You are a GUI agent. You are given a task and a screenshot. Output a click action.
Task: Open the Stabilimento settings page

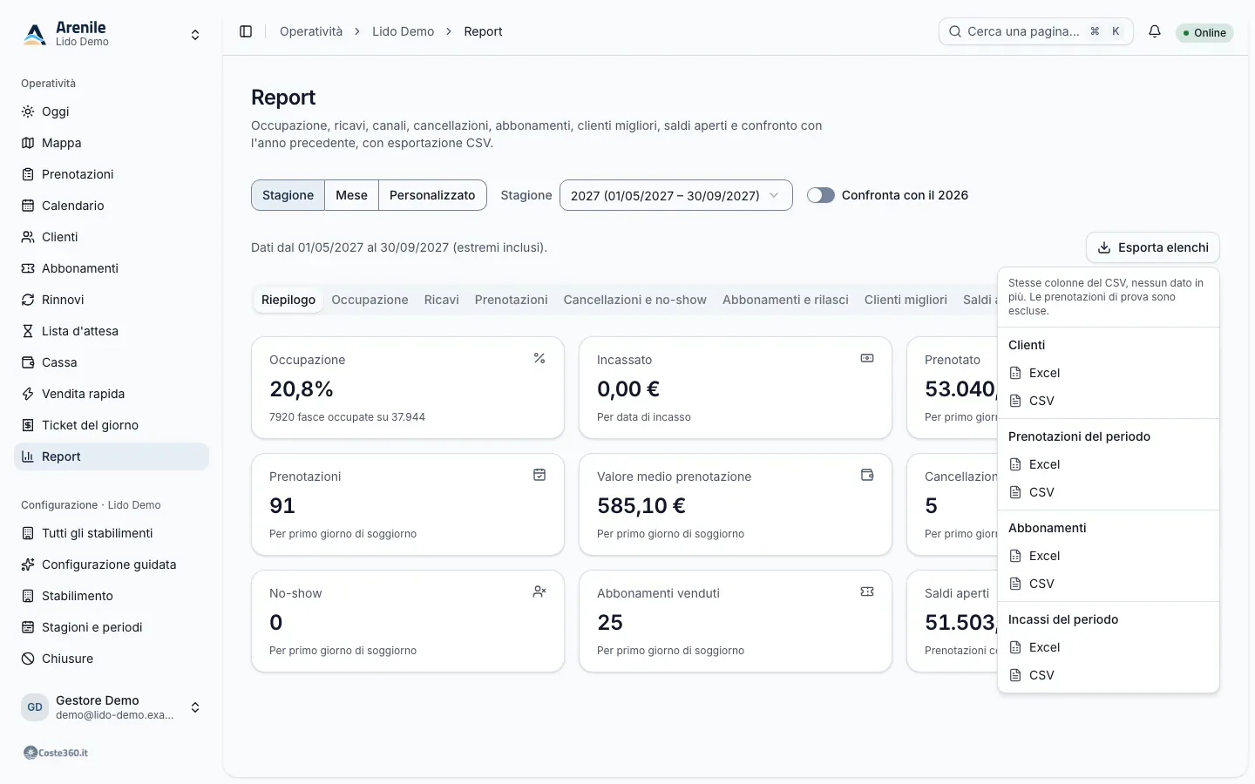coord(112,596)
